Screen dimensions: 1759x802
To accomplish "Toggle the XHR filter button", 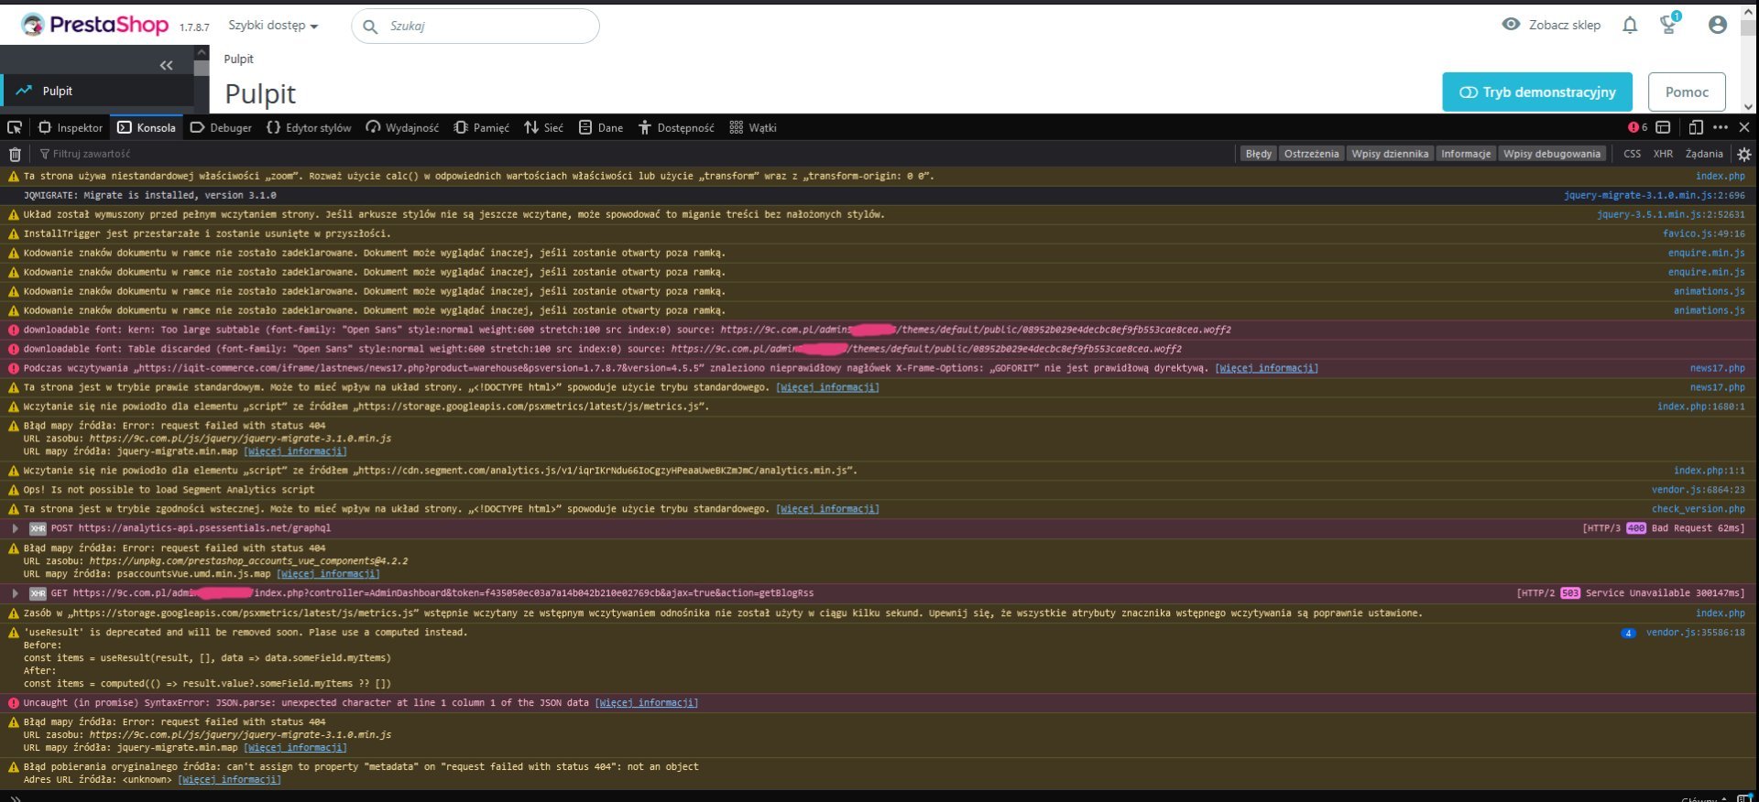I will (1663, 154).
